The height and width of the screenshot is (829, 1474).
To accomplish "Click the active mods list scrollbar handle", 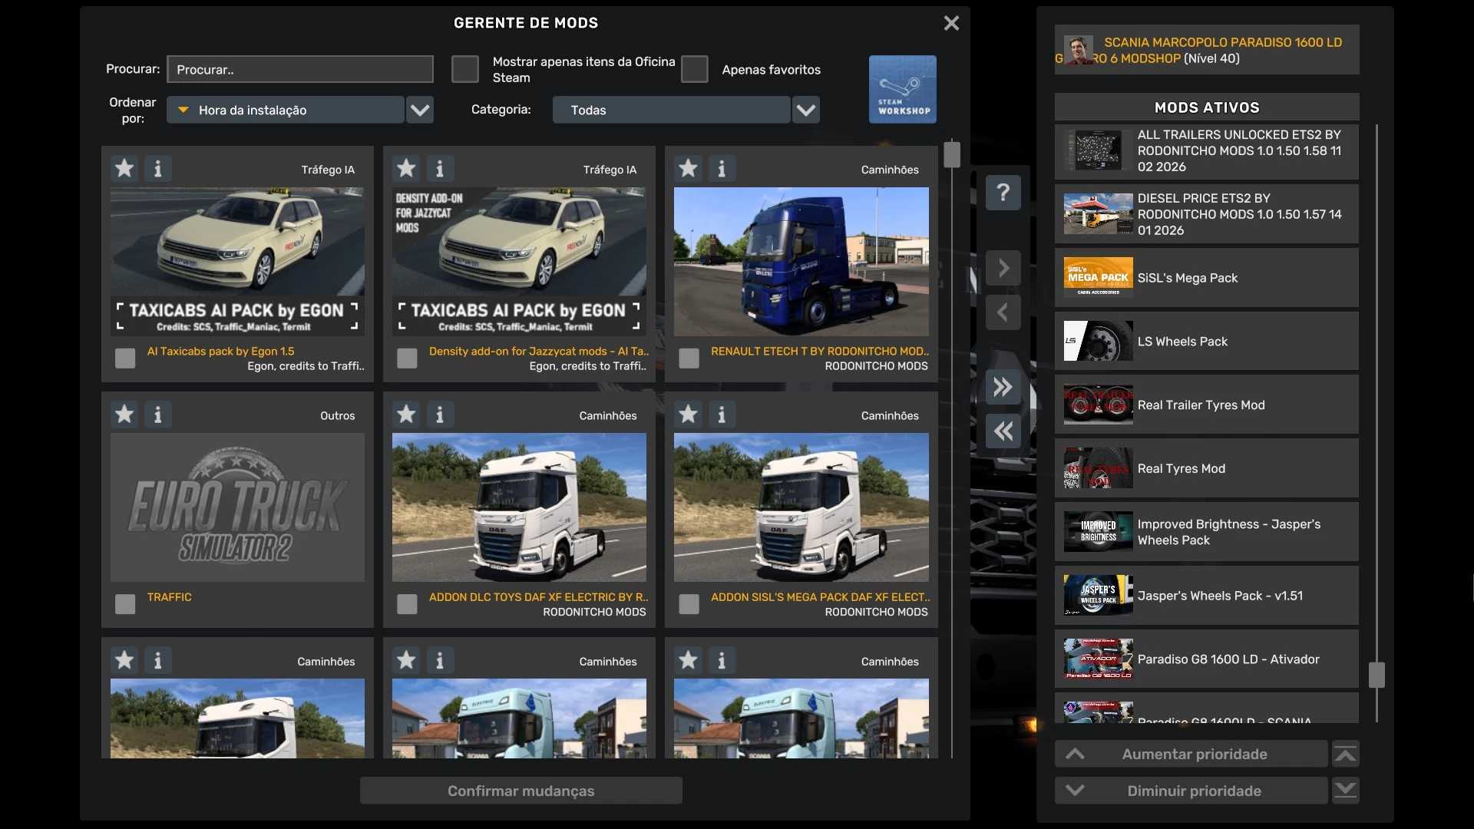I will click(1377, 675).
